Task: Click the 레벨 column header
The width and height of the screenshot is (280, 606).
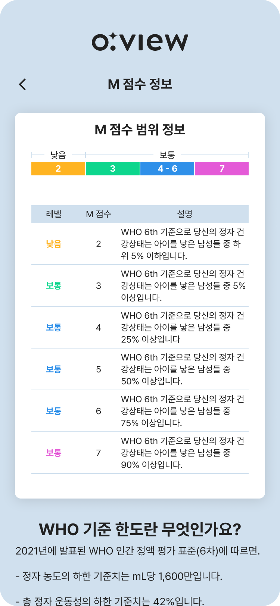Action: pos(54,214)
